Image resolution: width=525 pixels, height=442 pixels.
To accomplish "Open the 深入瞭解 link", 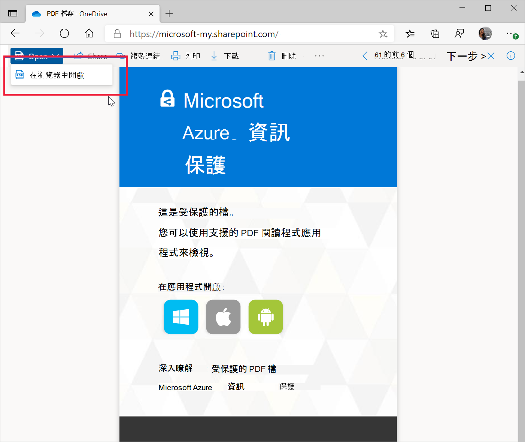I will tap(175, 368).
